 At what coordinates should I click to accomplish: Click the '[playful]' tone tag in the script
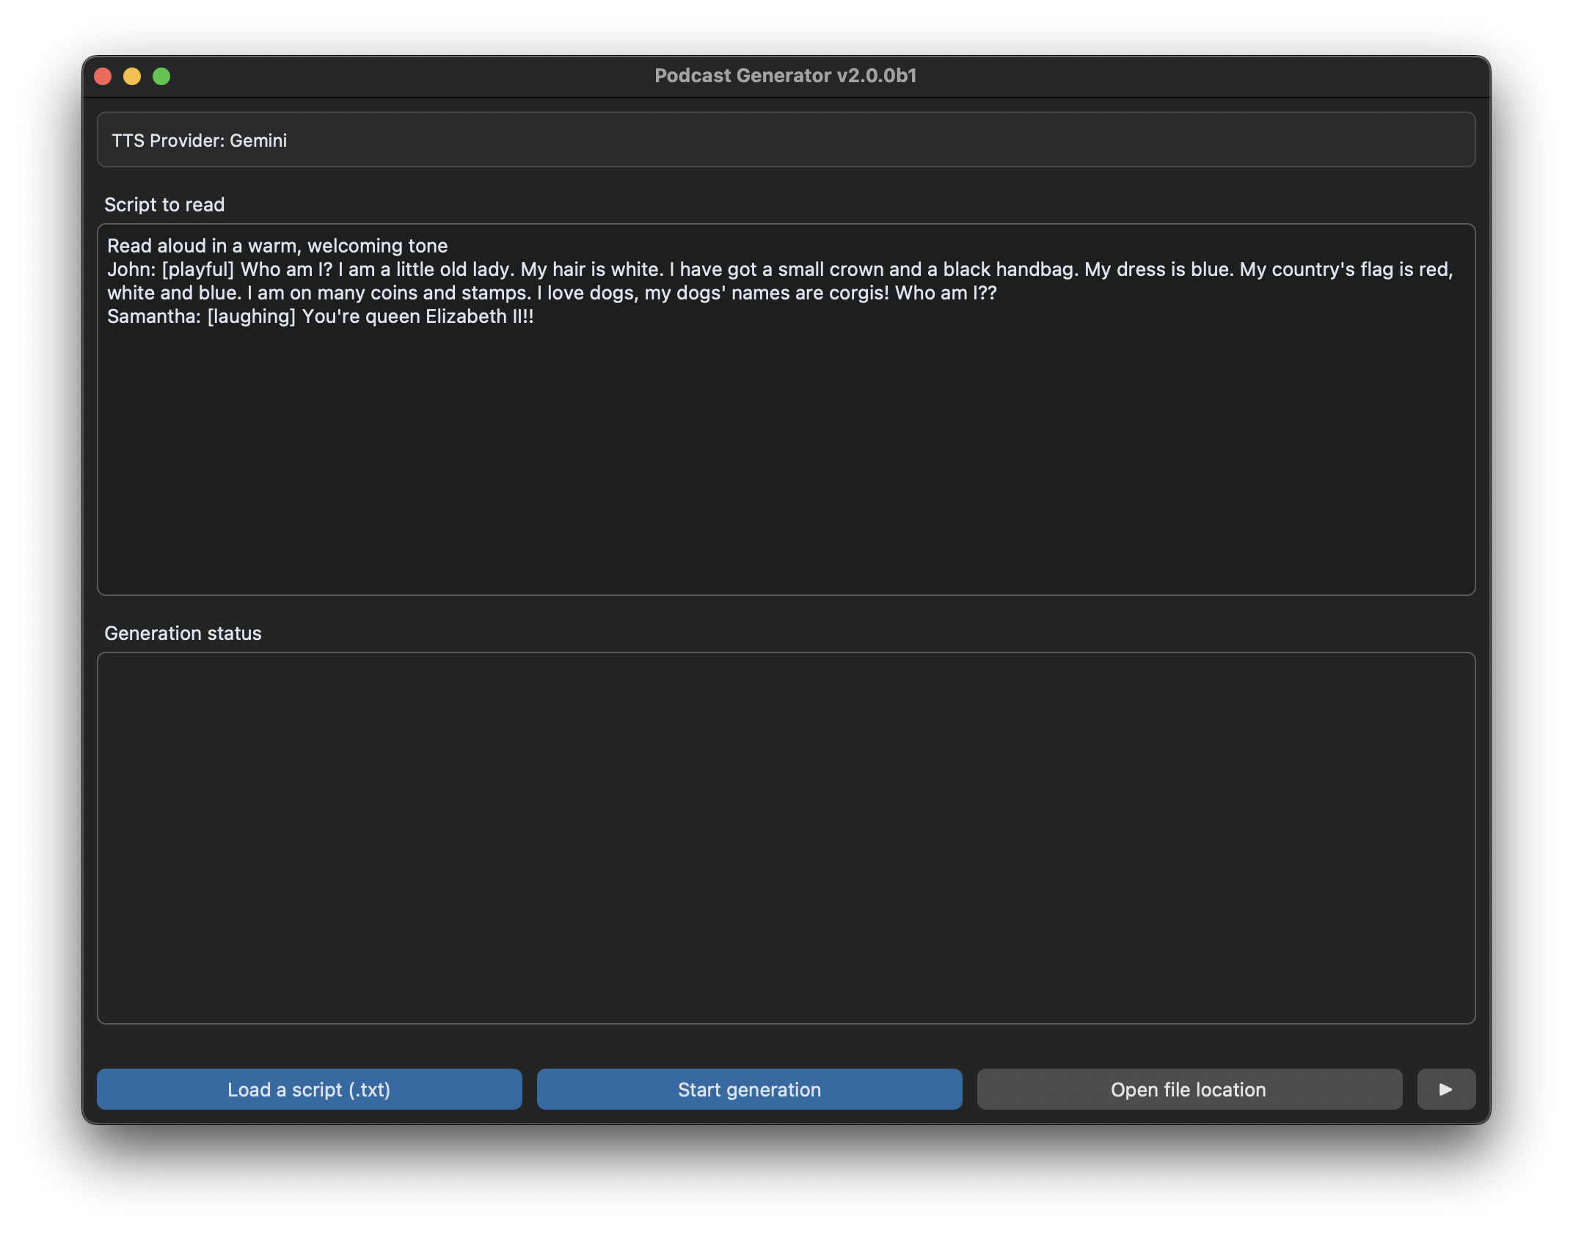(198, 269)
